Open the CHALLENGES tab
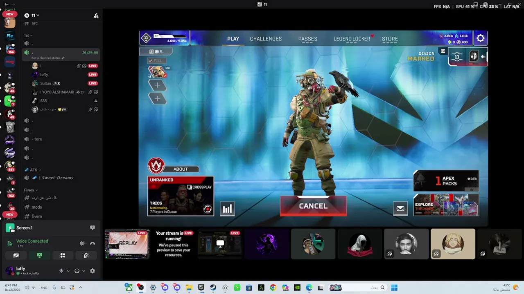 coord(266,39)
